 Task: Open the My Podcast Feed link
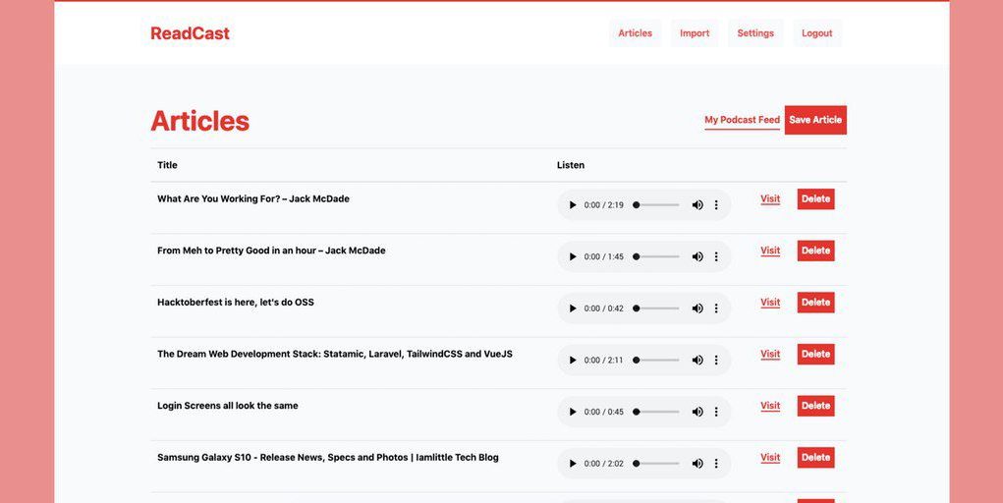coord(742,120)
